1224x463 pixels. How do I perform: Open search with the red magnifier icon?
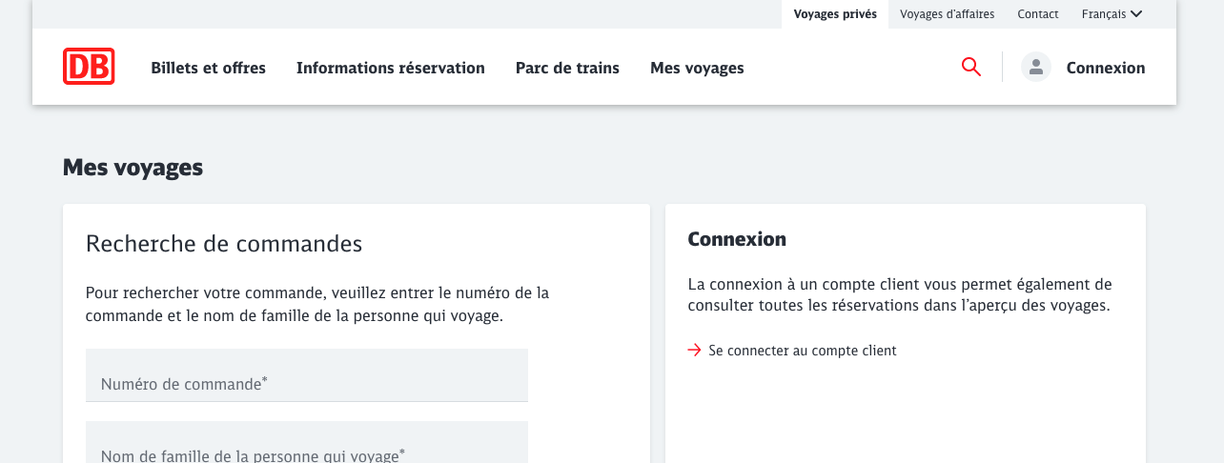971,67
